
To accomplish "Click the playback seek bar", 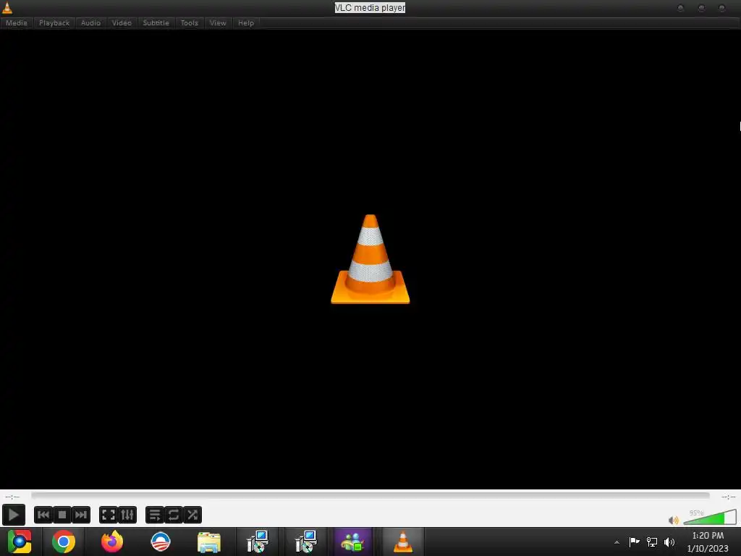I will click(370, 495).
